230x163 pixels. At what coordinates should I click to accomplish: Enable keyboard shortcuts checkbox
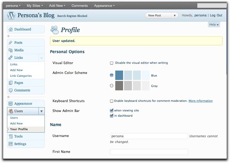click(111, 101)
